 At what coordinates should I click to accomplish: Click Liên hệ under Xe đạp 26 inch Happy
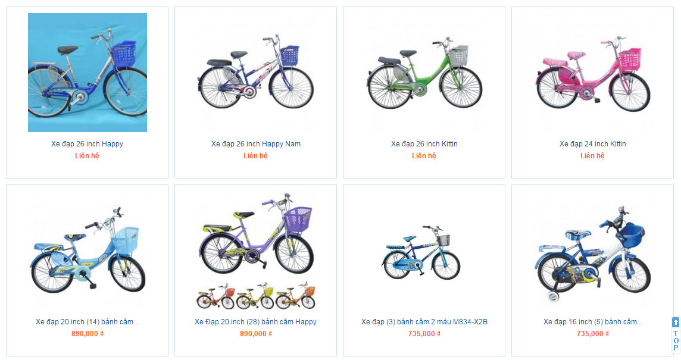88,156
